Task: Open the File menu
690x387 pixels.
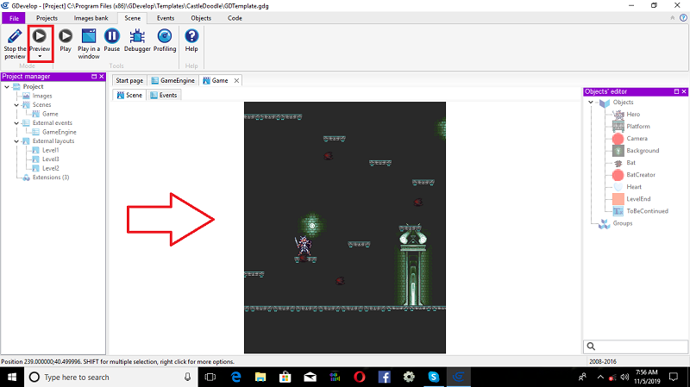Action: tap(14, 18)
